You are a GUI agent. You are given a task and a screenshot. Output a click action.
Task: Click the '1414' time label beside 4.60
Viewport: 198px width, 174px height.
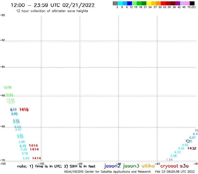pos(37,158)
